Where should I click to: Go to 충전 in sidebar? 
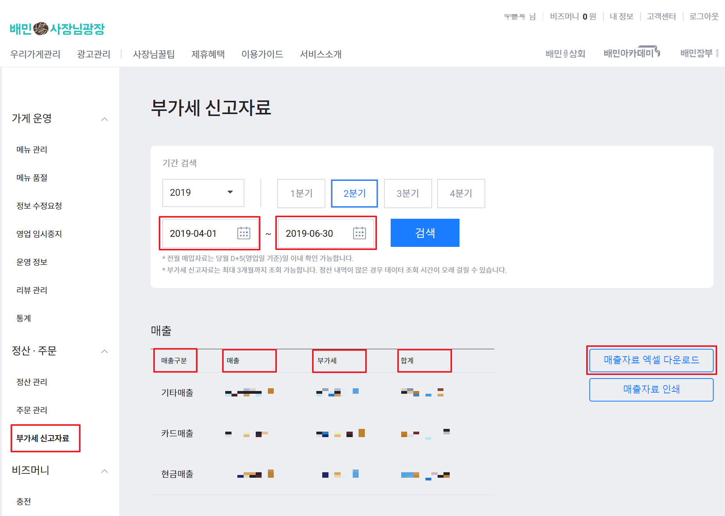pos(23,502)
